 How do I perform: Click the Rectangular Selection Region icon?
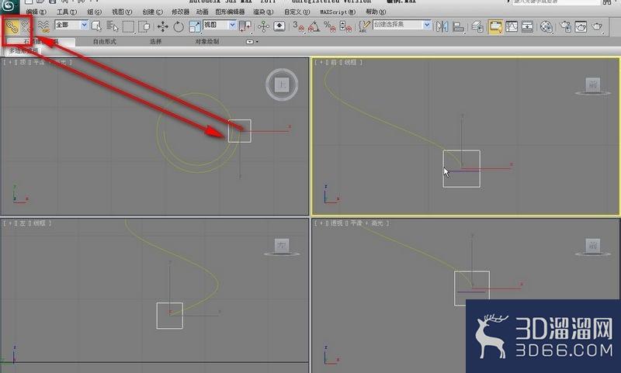128,27
